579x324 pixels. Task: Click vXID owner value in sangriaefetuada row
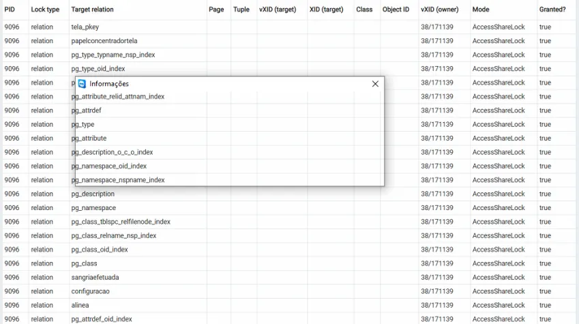437,278
